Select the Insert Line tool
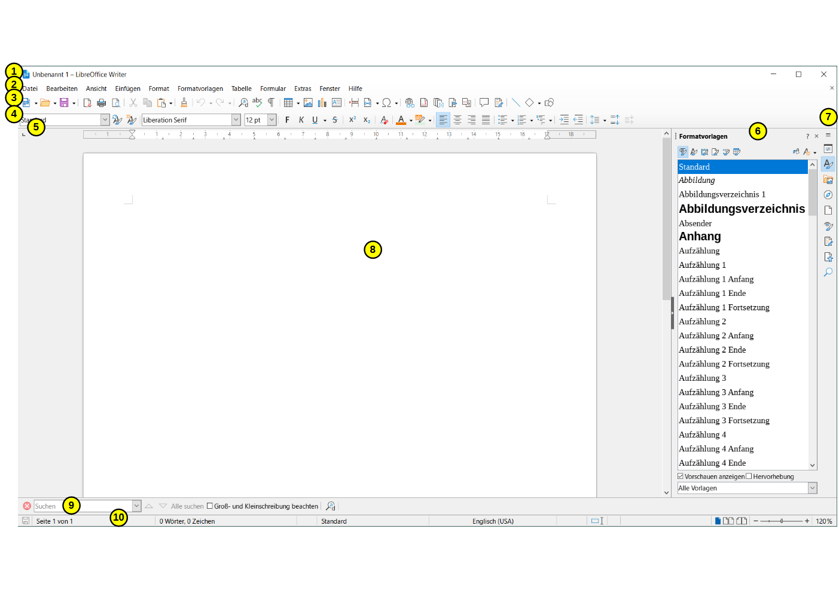 tap(516, 103)
